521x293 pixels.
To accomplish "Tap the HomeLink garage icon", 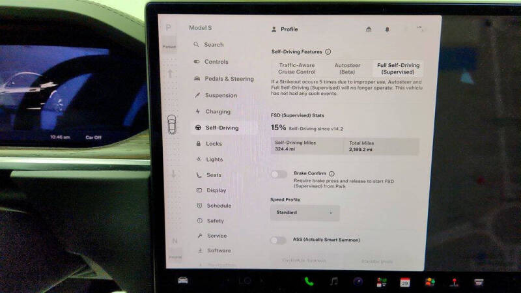I will click(x=369, y=29).
